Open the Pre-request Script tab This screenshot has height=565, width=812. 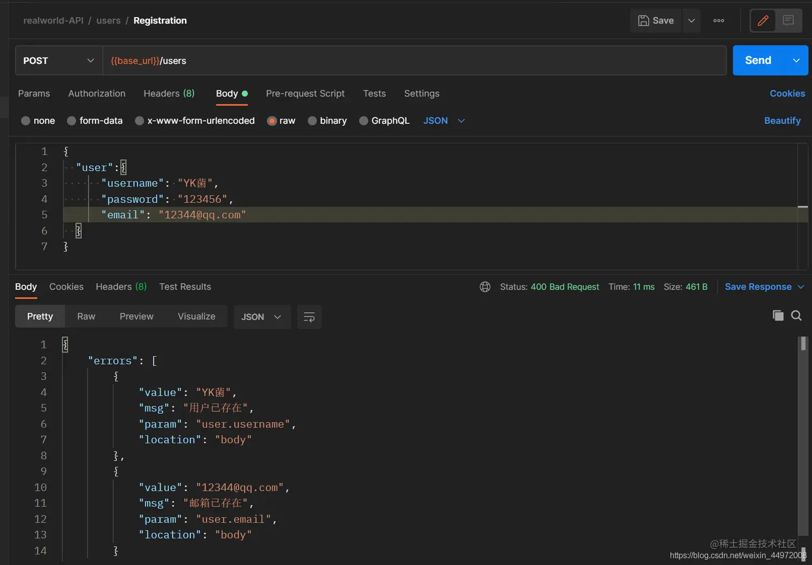point(305,93)
